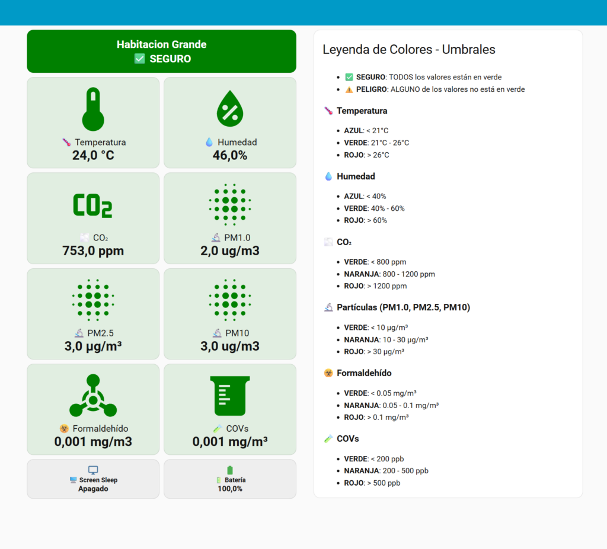Click the legend line ROJO: > 26°C
The width and height of the screenshot is (607, 549).
click(366, 155)
